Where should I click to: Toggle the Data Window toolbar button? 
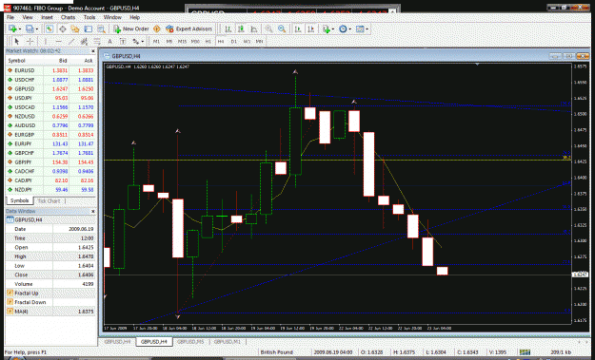[63, 28]
